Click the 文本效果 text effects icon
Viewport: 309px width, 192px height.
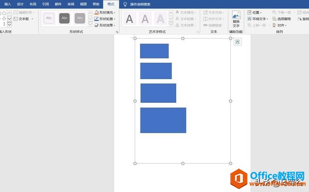click(x=177, y=25)
